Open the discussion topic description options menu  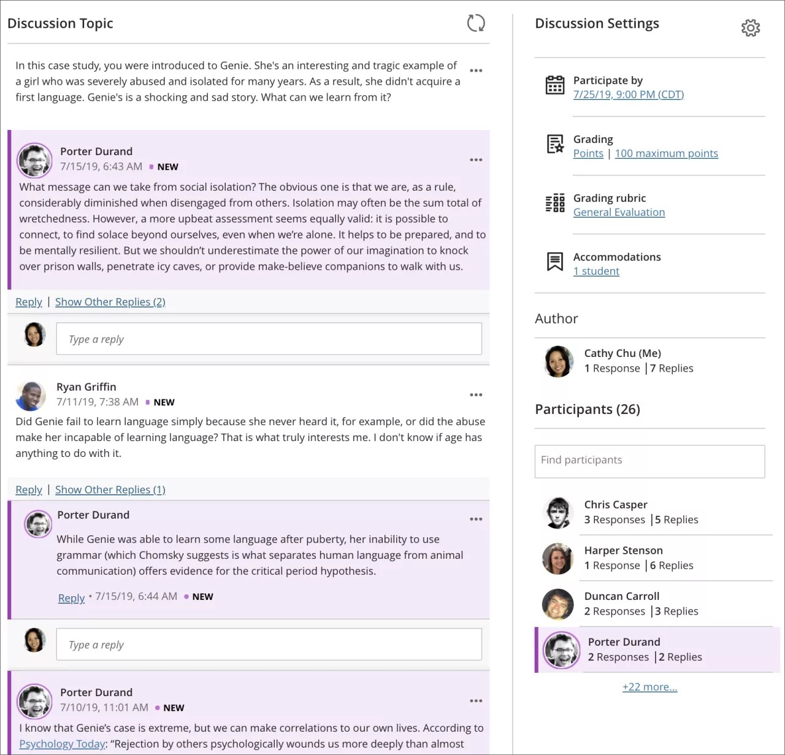pyautogui.click(x=476, y=71)
